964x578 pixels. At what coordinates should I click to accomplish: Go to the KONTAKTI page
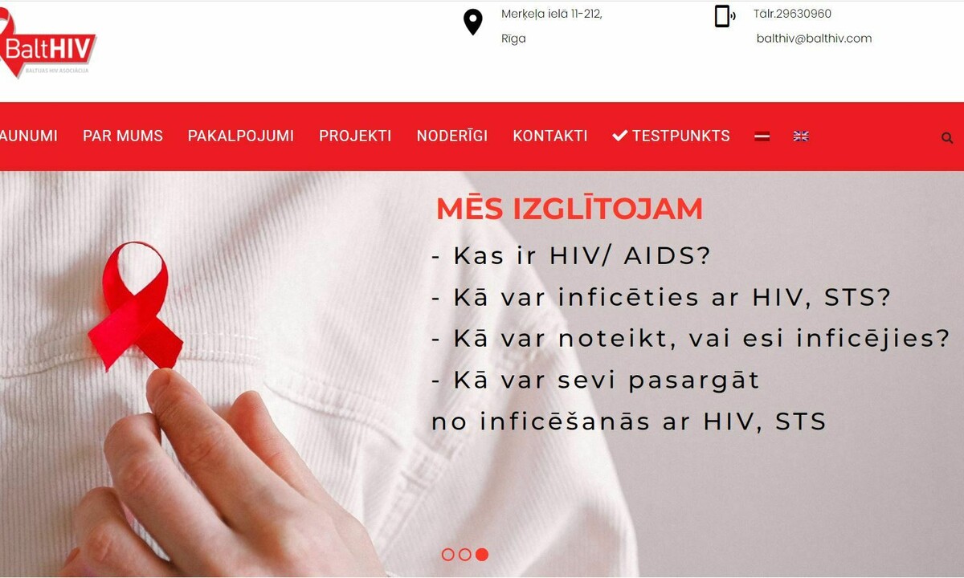coord(550,136)
